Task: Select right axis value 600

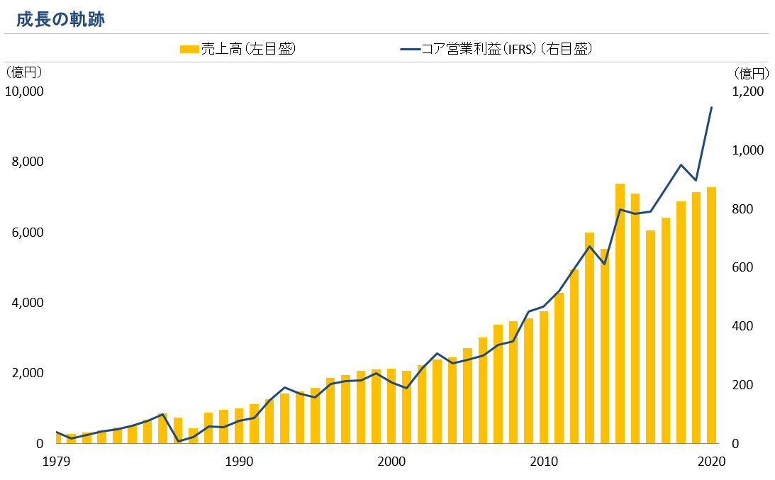Action: 742,267
